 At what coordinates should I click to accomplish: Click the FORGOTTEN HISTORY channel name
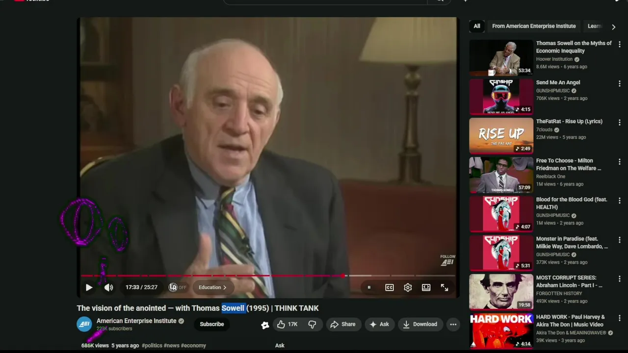[559, 294]
